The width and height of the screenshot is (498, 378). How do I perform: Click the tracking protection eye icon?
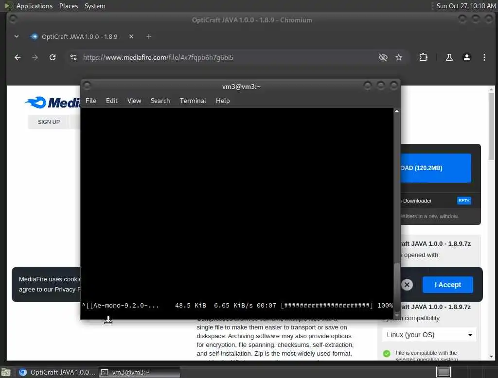click(383, 57)
